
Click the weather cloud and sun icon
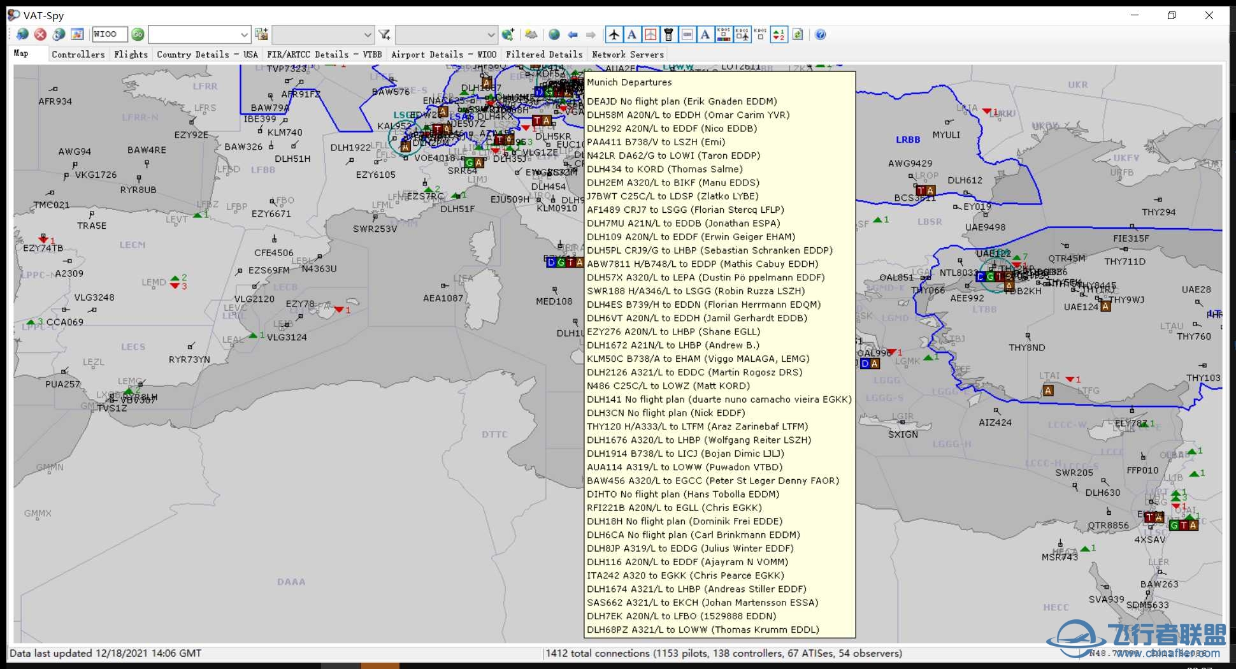(x=531, y=34)
